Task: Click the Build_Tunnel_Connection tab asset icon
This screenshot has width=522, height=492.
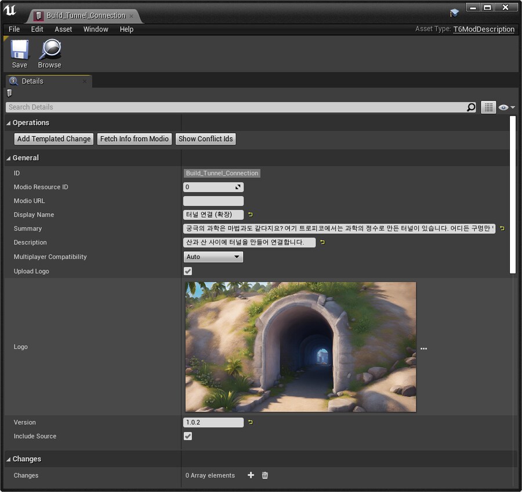Action: (x=39, y=16)
